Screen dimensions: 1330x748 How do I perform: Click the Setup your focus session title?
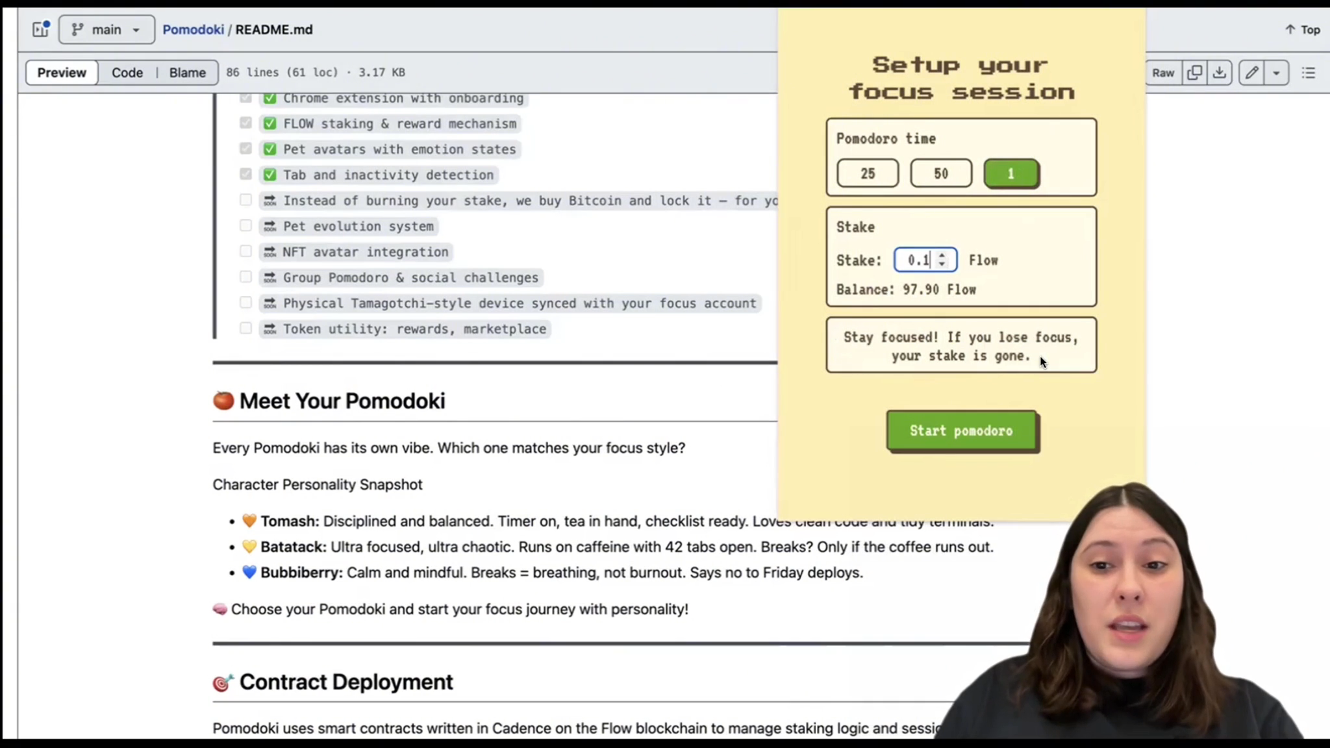(962, 78)
